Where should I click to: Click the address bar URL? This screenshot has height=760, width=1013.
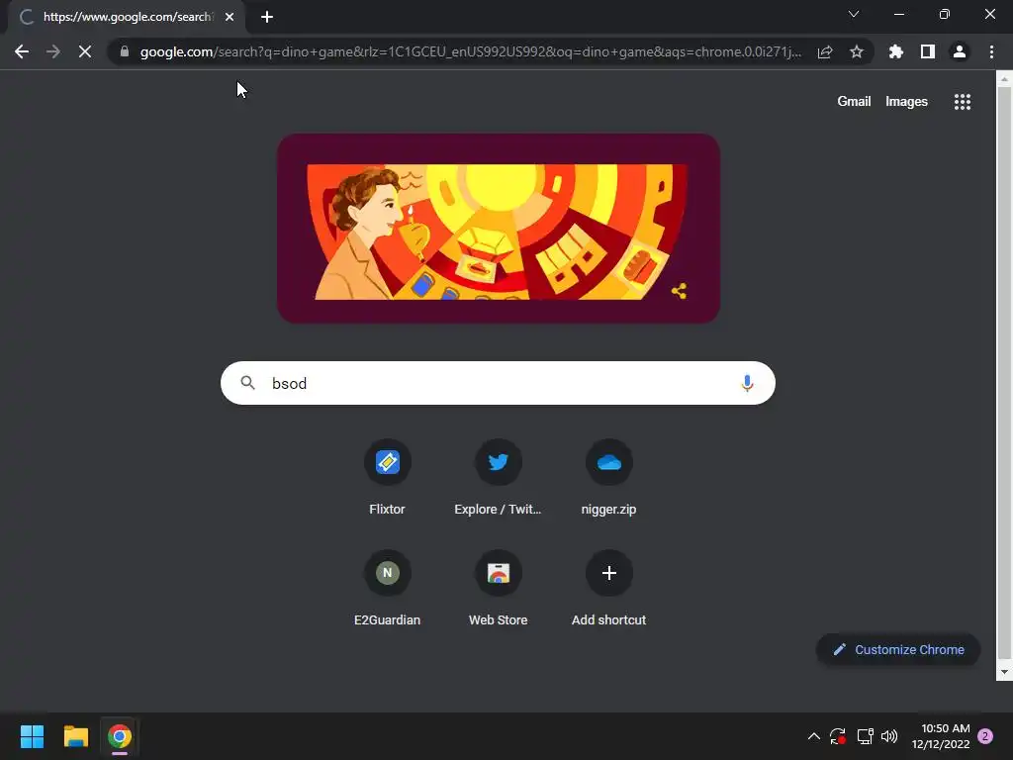(x=470, y=51)
